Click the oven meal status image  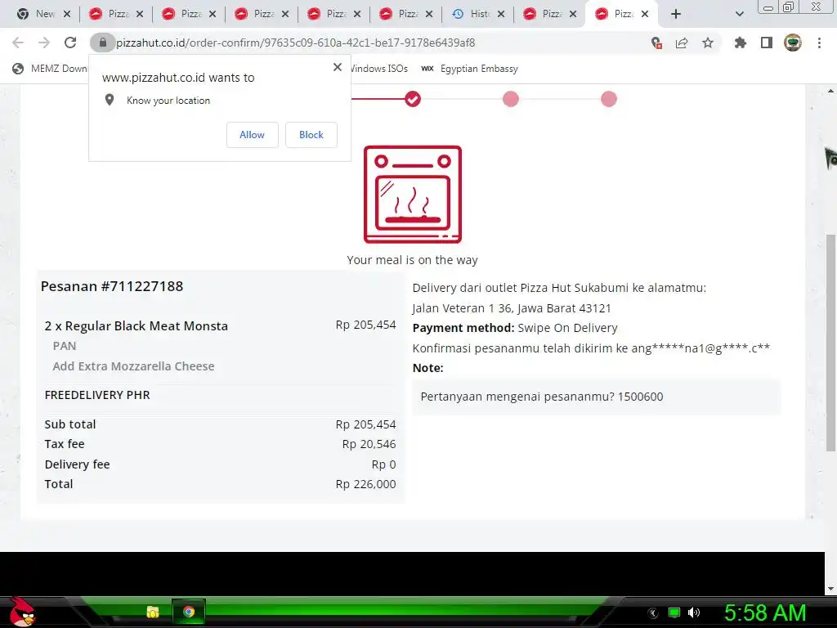[x=413, y=195]
